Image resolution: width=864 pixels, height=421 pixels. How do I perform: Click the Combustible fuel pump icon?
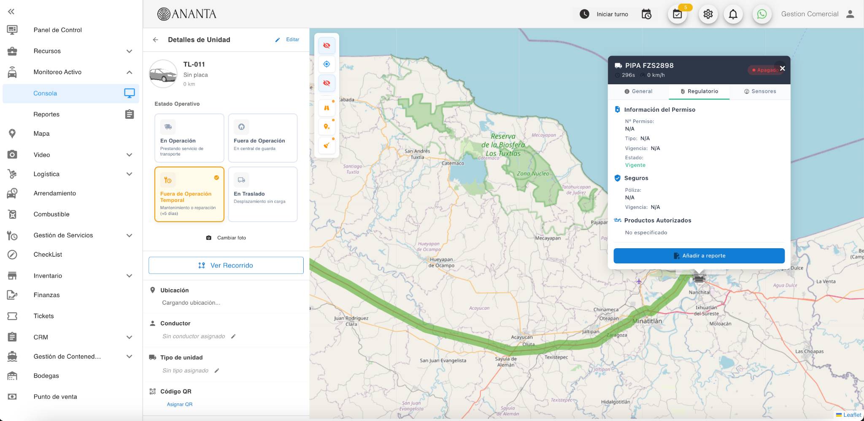coord(12,214)
